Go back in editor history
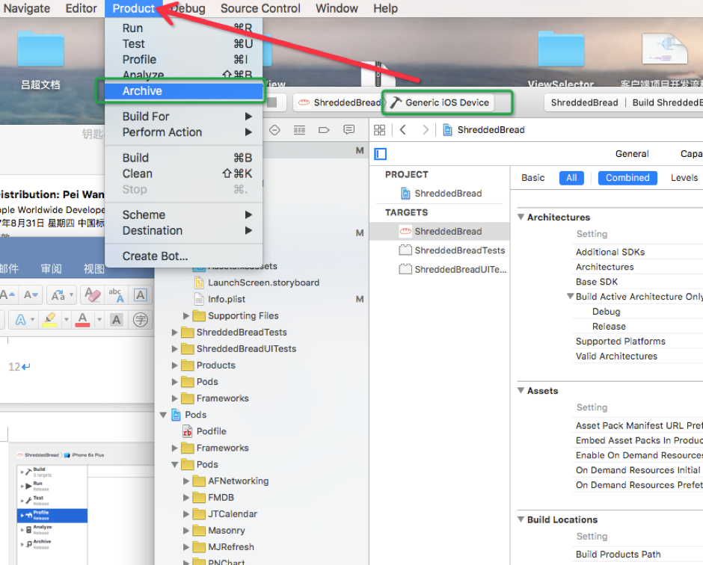703x565 pixels. (x=402, y=130)
